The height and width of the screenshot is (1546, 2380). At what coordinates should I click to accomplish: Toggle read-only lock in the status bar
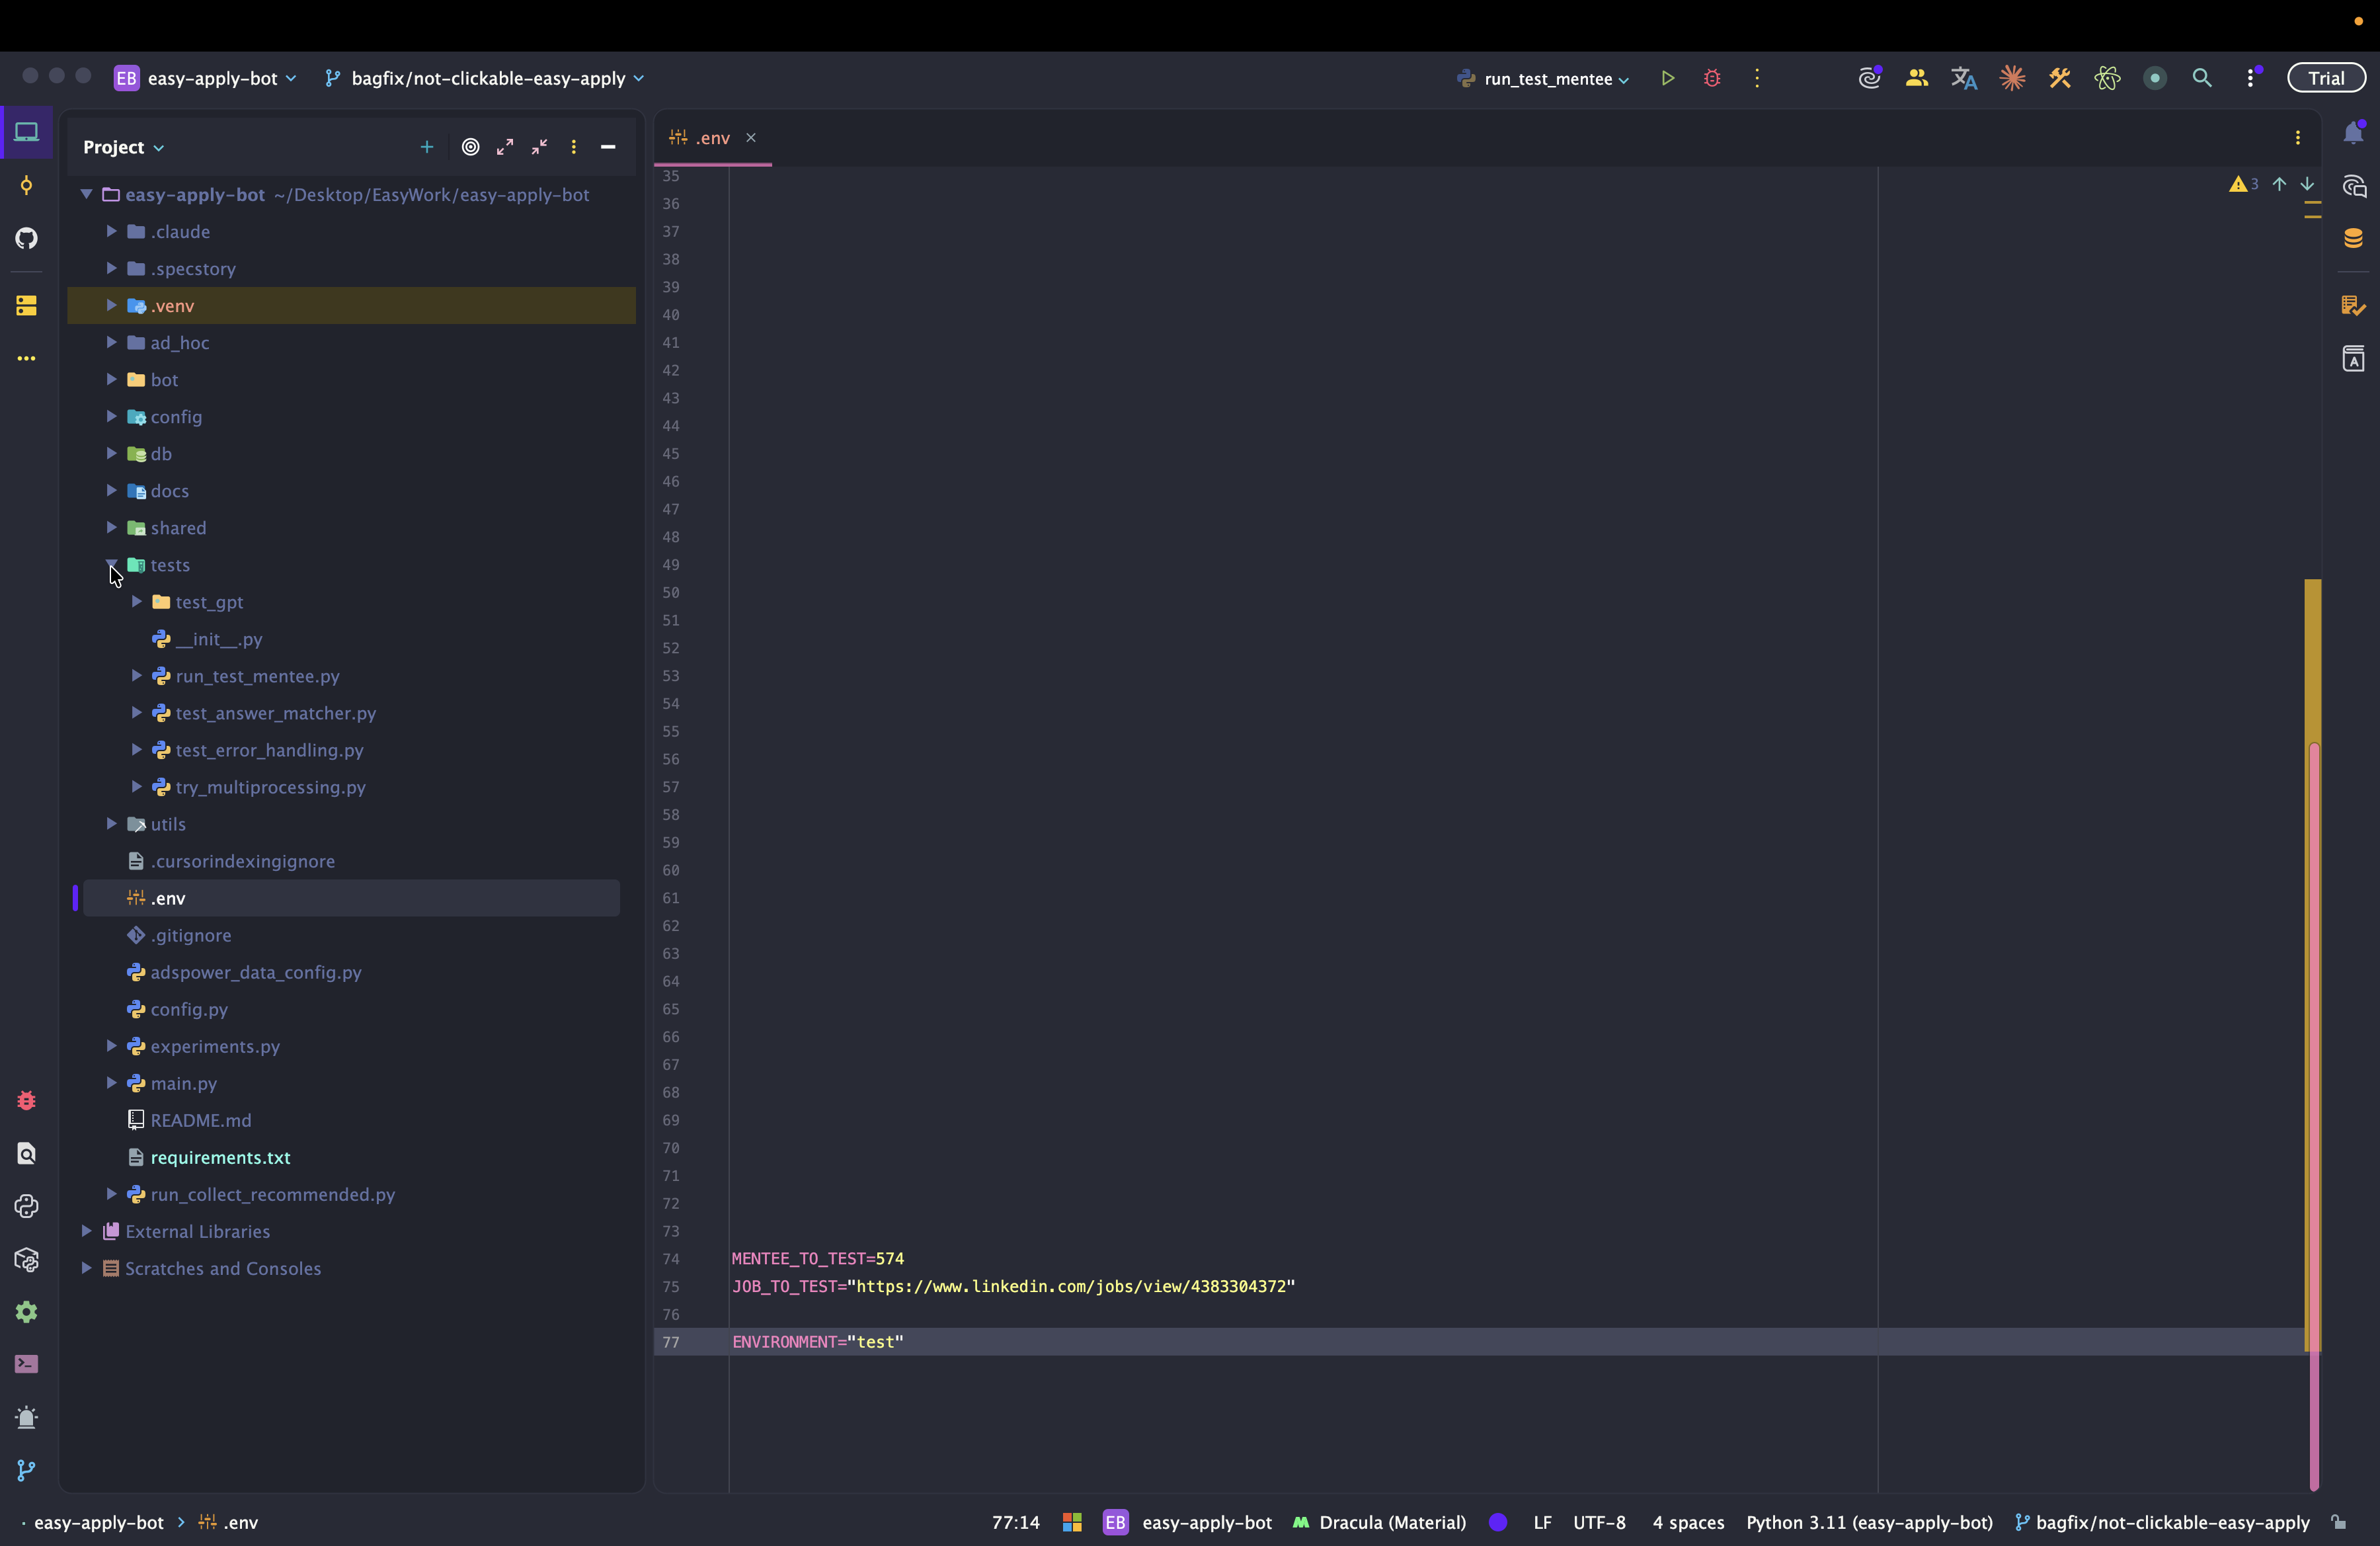[x=2338, y=1522]
